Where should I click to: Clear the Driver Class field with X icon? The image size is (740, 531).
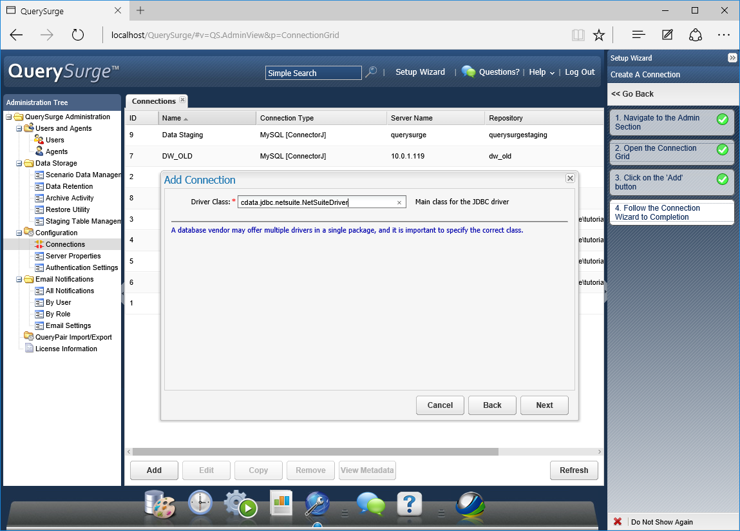(x=399, y=202)
